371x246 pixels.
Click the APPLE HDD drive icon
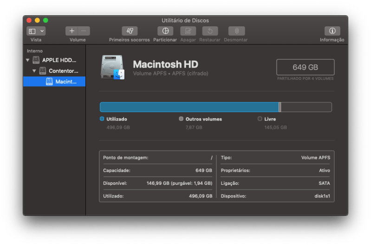(36, 60)
